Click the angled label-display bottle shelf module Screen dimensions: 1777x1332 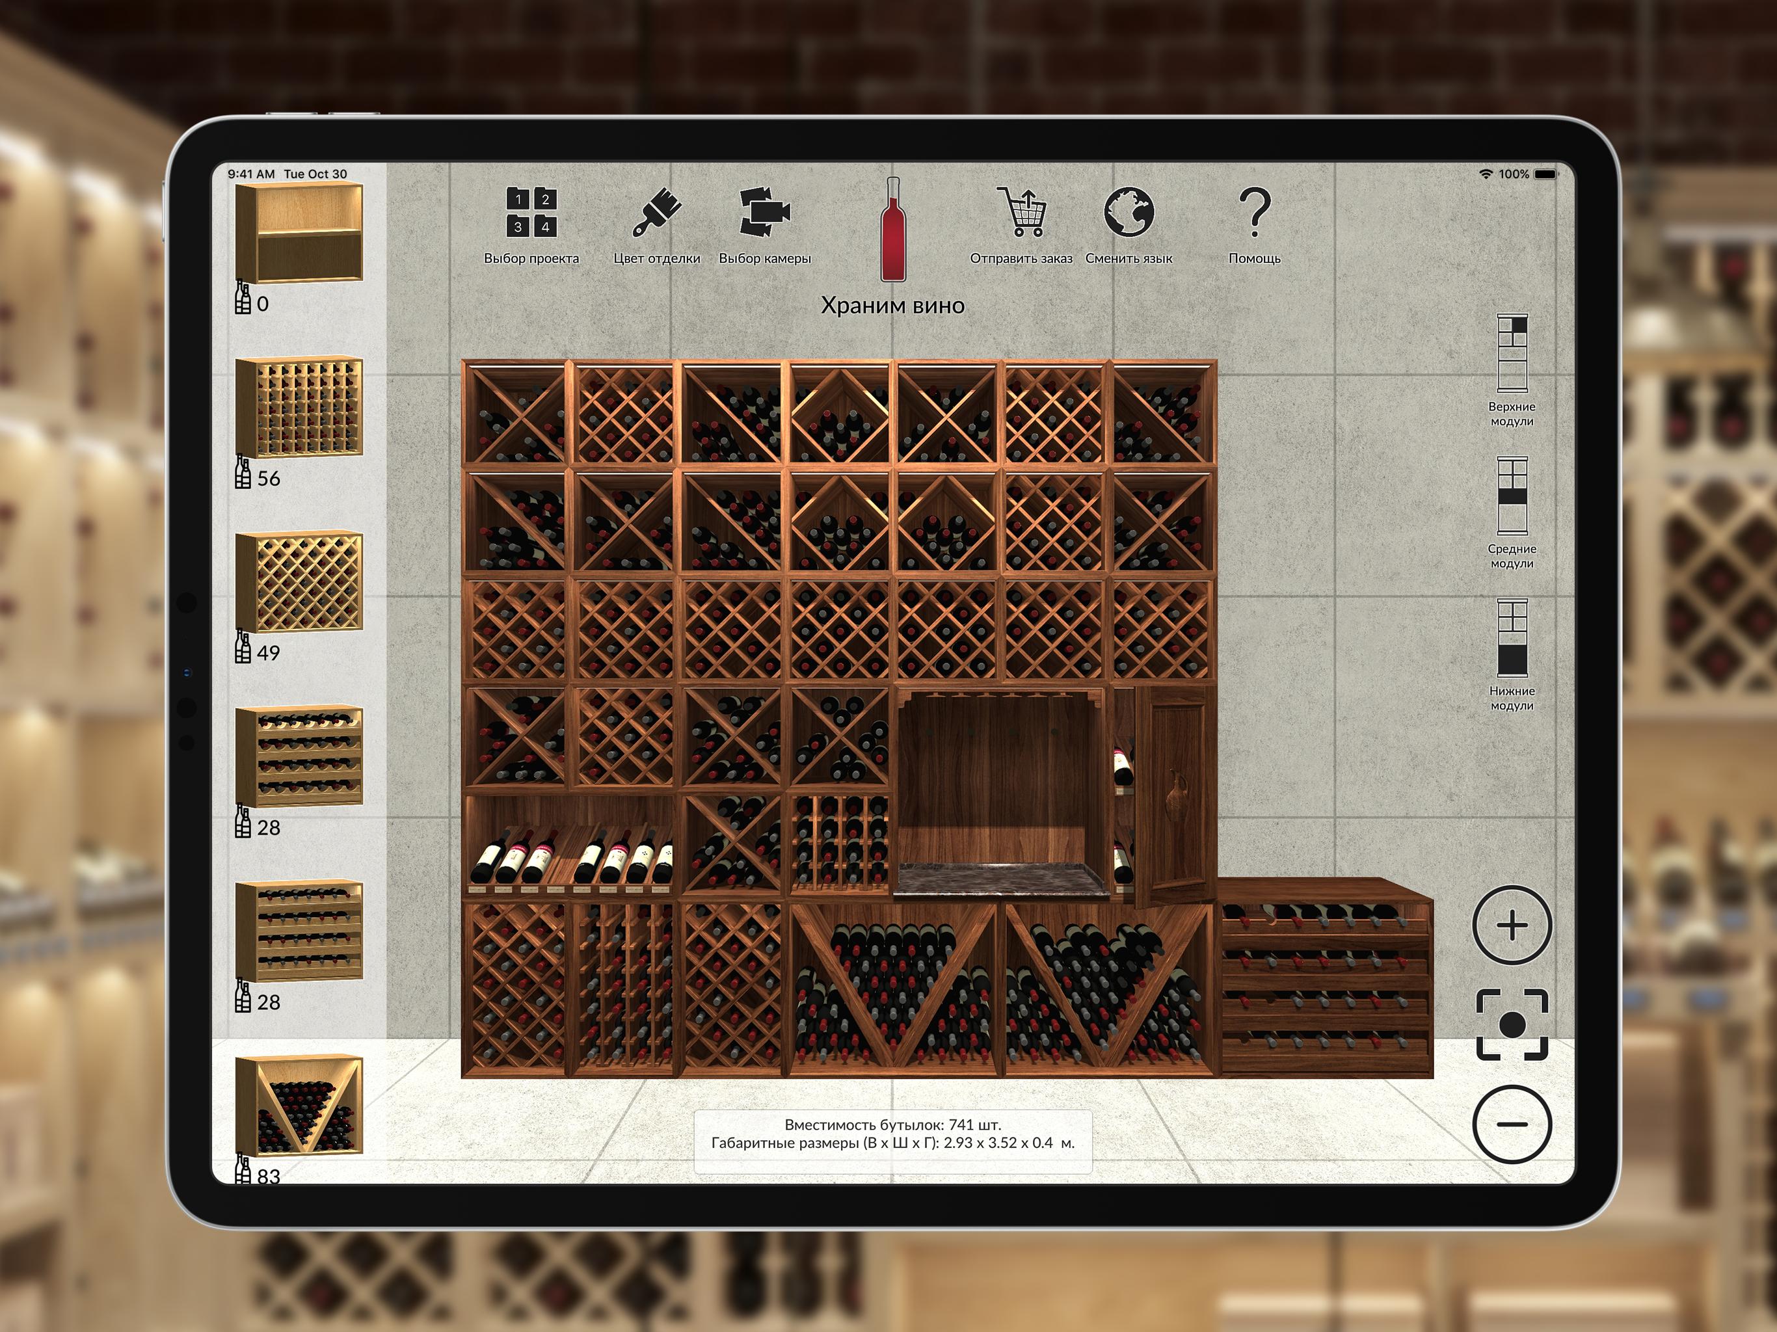coord(570,845)
